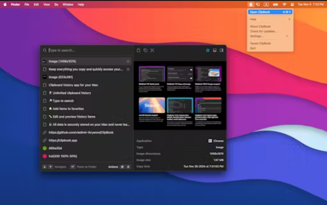Select the Image (1456x1074) history item
The image size is (327, 205).
pyautogui.click(x=86, y=61)
